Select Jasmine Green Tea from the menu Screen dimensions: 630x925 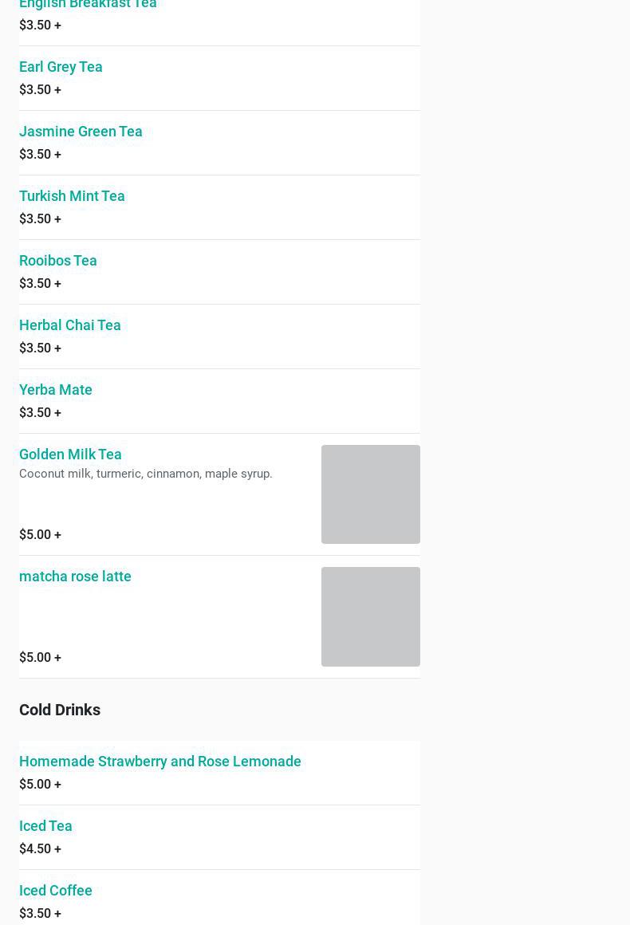tap(81, 132)
